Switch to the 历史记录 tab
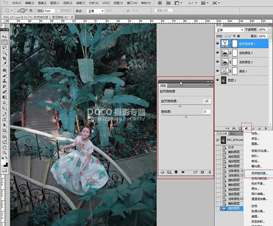This screenshot has width=273, height=226. click(x=222, y=133)
